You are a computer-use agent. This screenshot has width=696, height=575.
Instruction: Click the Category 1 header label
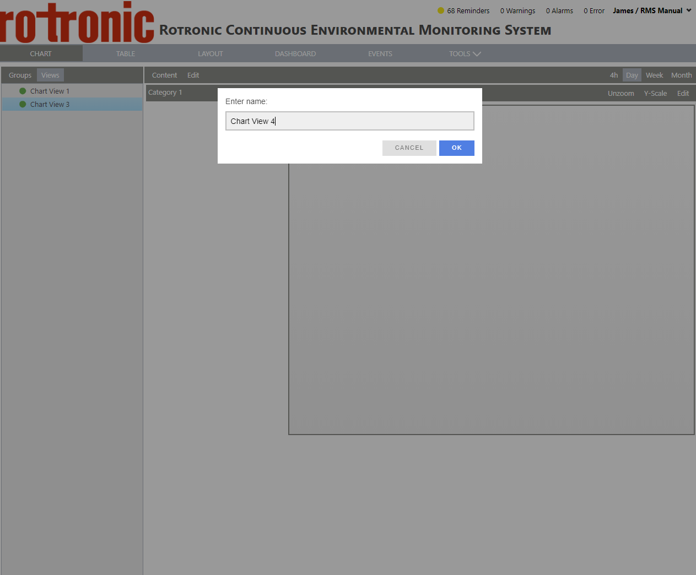(x=165, y=92)
